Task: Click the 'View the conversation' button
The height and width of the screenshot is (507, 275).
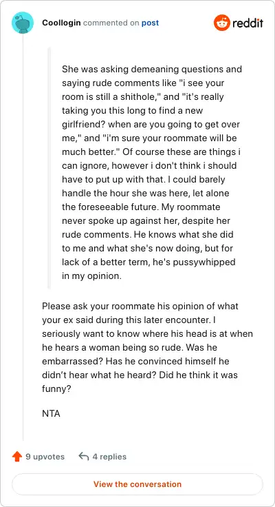Action: [x=137, y=484]
